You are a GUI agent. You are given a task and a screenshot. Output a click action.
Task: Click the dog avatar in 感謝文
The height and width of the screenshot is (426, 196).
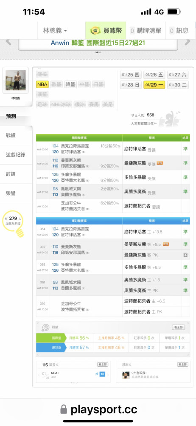tap(126, 375)
